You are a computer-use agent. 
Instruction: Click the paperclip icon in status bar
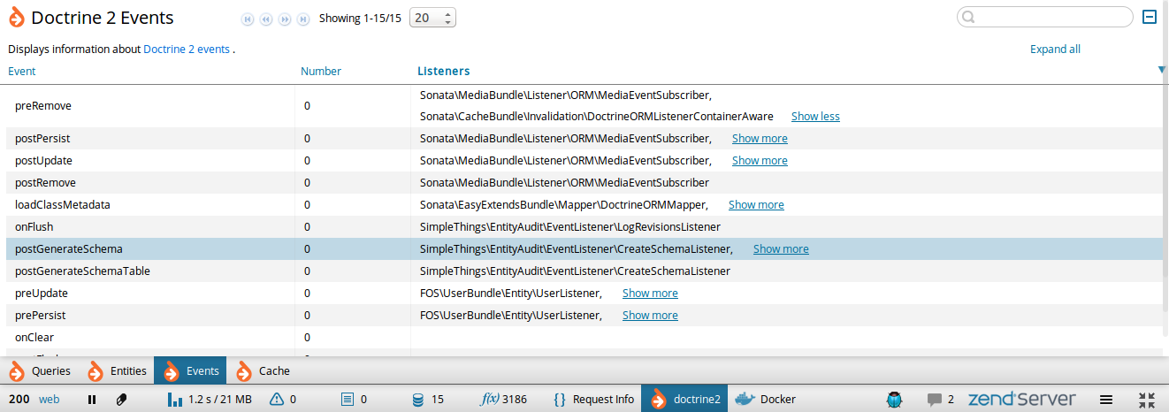pyautogui.click(x=121, y=399)
